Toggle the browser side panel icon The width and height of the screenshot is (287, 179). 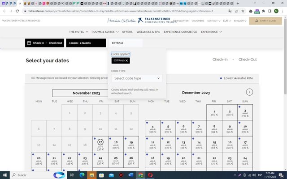pyautogui.click(x=270, y=11)
